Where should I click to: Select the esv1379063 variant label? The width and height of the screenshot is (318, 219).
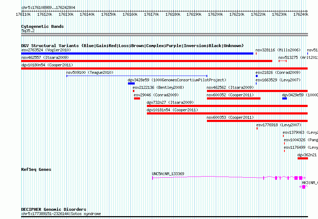(x=300, y=132)
